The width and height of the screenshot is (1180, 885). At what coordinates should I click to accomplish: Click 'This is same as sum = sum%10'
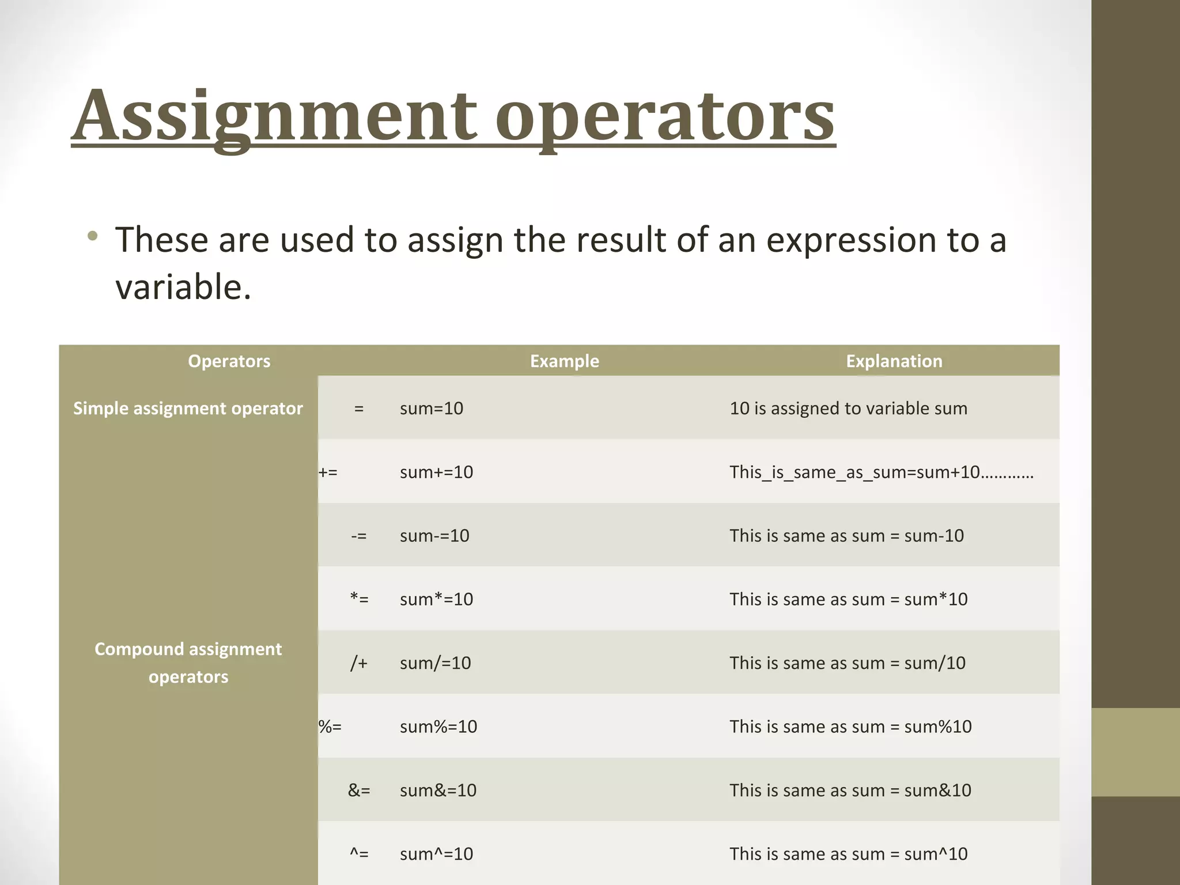[850, 727]
